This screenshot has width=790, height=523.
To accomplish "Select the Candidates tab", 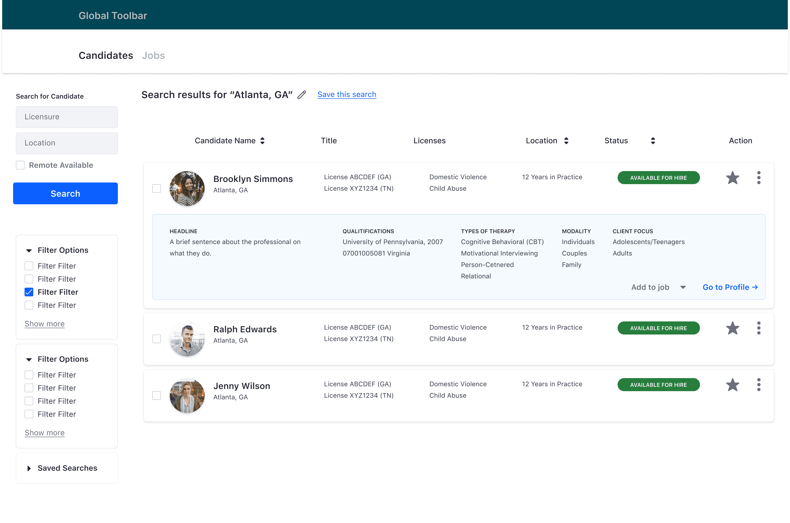I will pyautogui.click(x=106, y=55).
